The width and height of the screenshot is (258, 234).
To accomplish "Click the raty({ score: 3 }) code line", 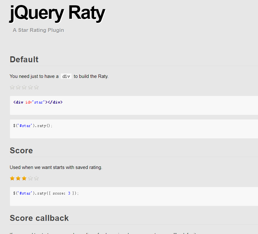I will pos(46,193).
